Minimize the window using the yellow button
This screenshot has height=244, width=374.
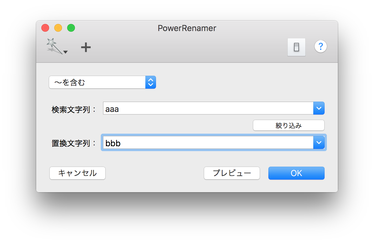click(58, 28)
